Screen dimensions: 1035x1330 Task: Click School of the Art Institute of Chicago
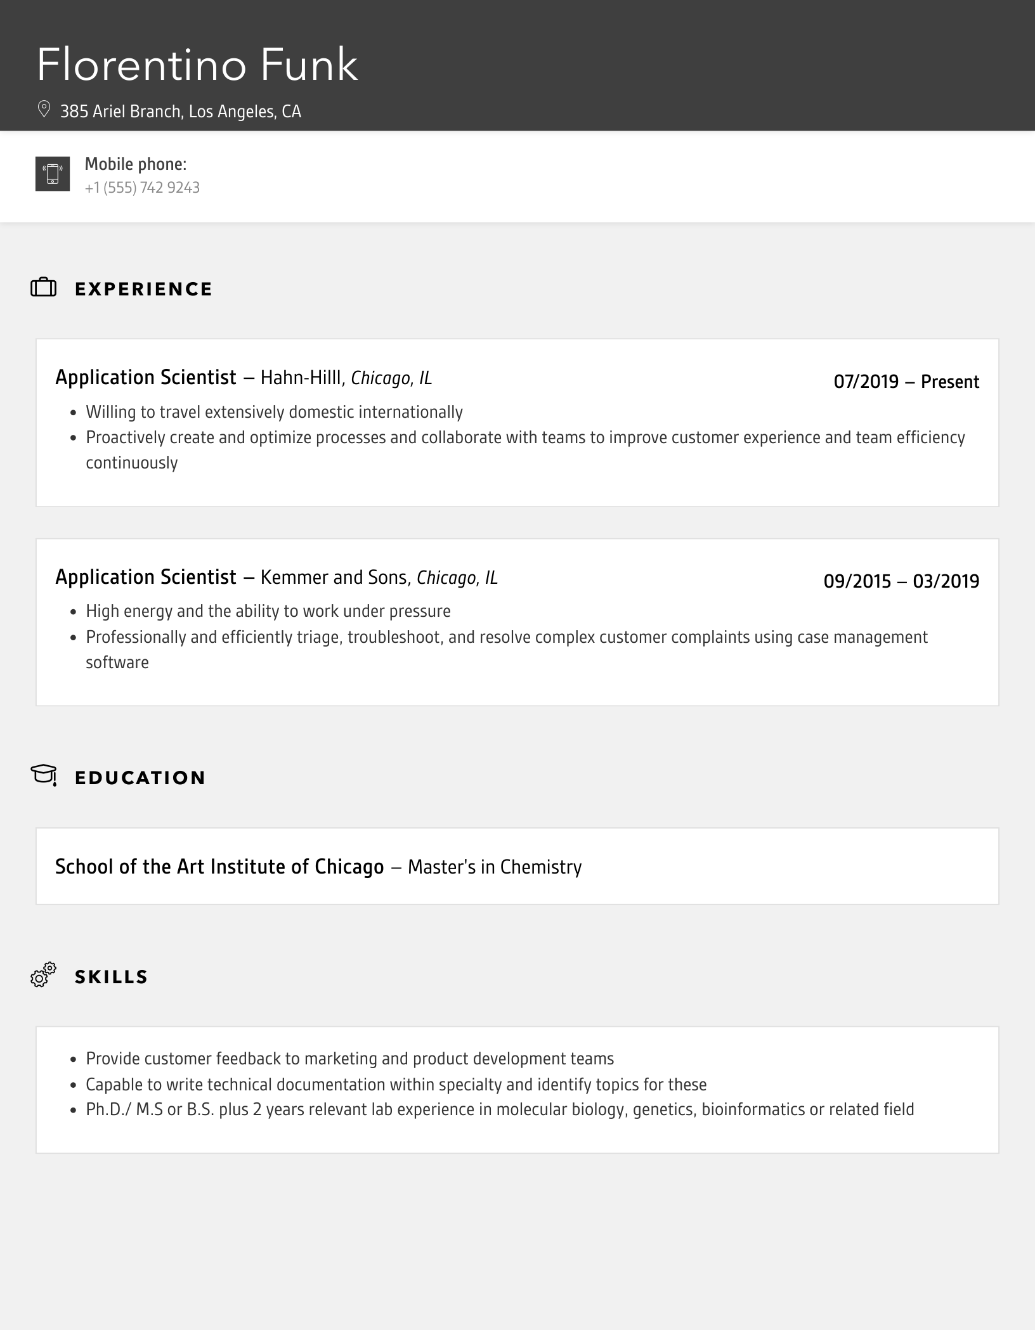pos(219,867)
